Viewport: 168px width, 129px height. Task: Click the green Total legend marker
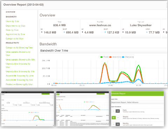pos(101,57)
